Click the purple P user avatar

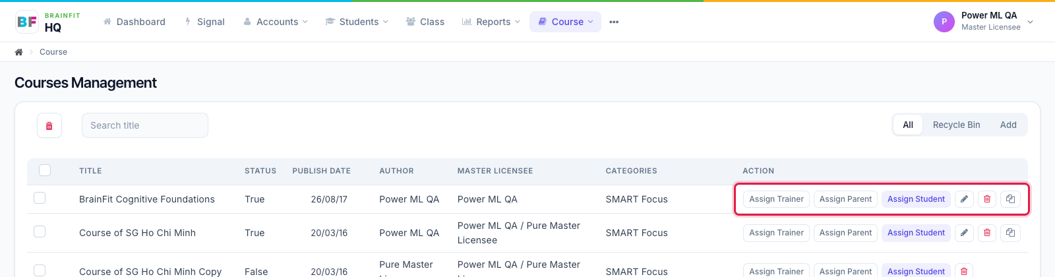coord(944,22)
